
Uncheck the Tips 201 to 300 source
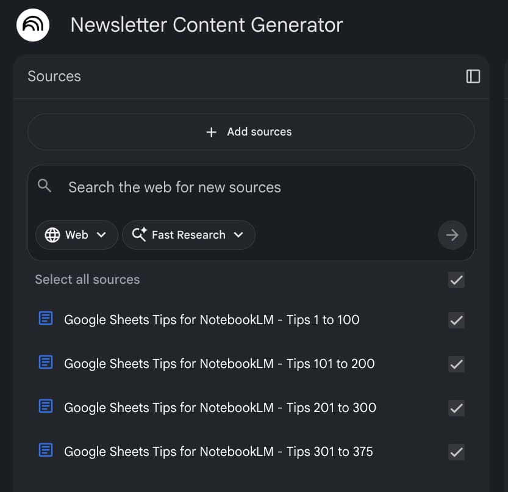click(456, 408)
